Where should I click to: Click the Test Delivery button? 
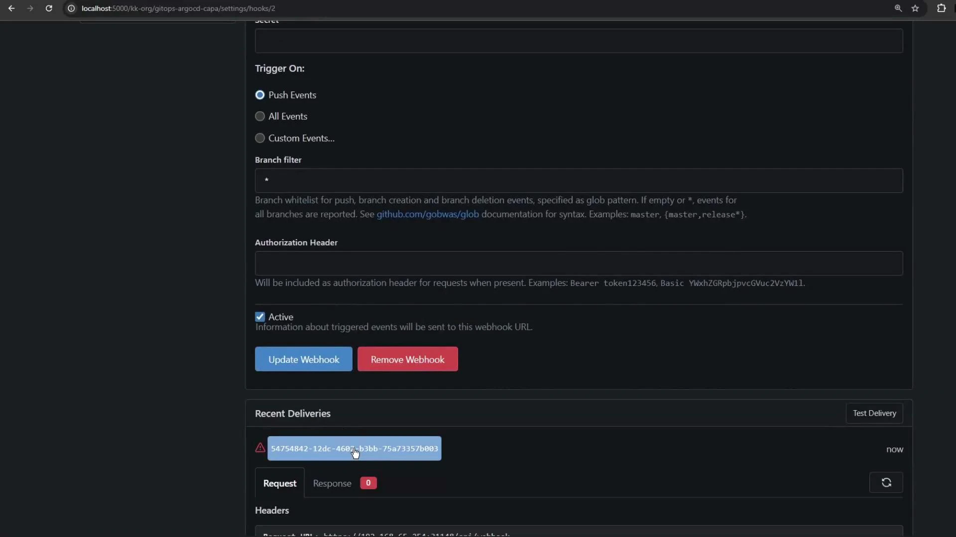coord(874,413)
